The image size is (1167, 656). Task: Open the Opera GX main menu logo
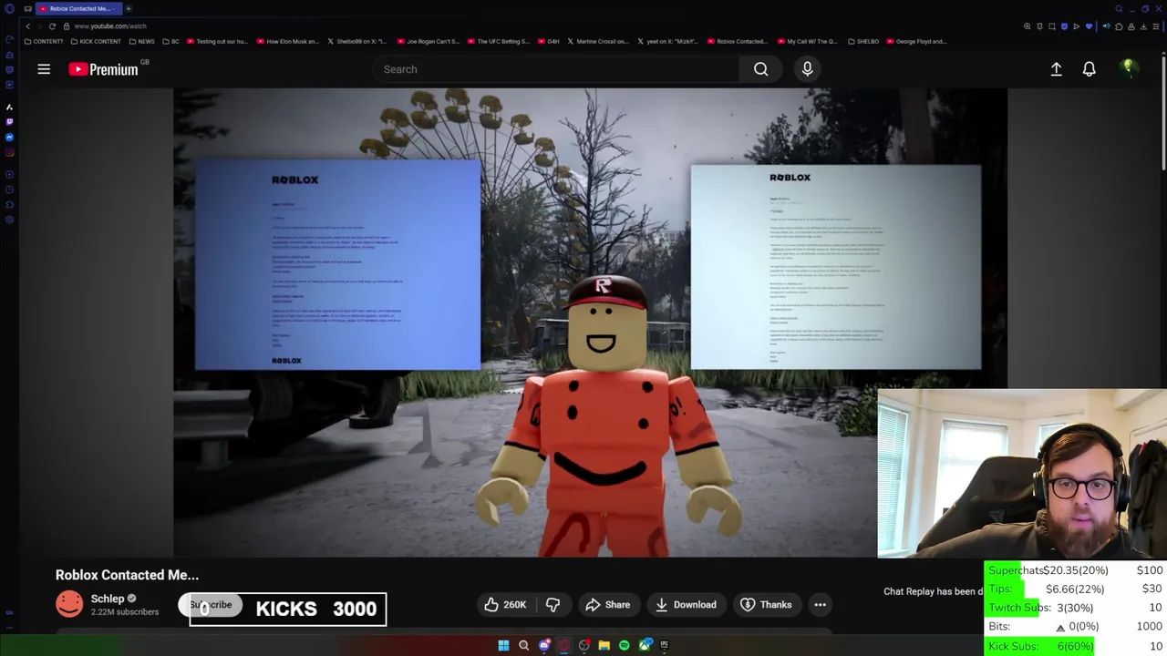pos(9,9)
